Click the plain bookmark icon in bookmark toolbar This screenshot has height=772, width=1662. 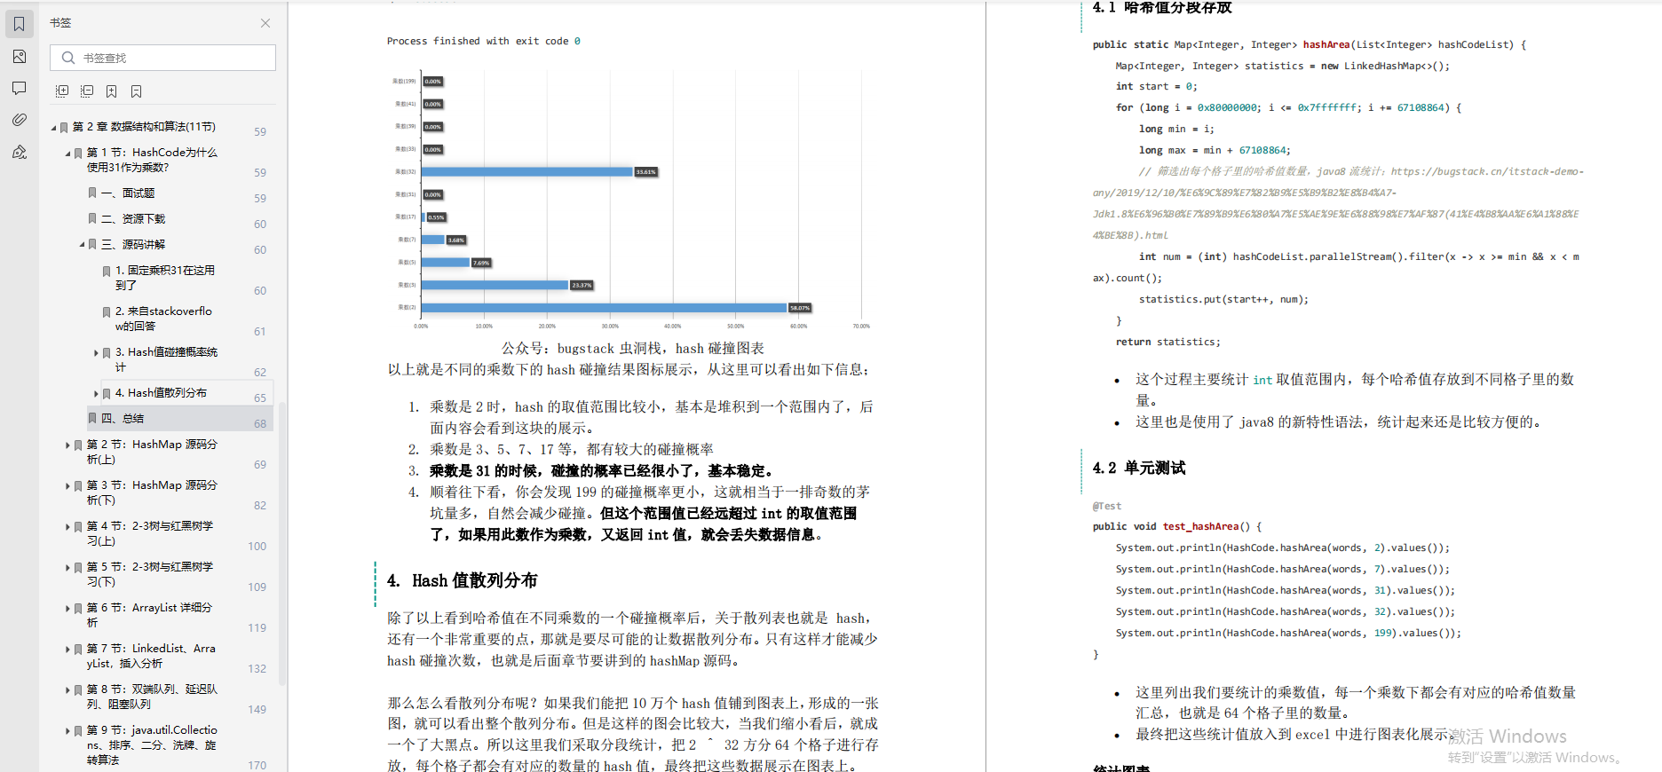(x=137, y=91)
